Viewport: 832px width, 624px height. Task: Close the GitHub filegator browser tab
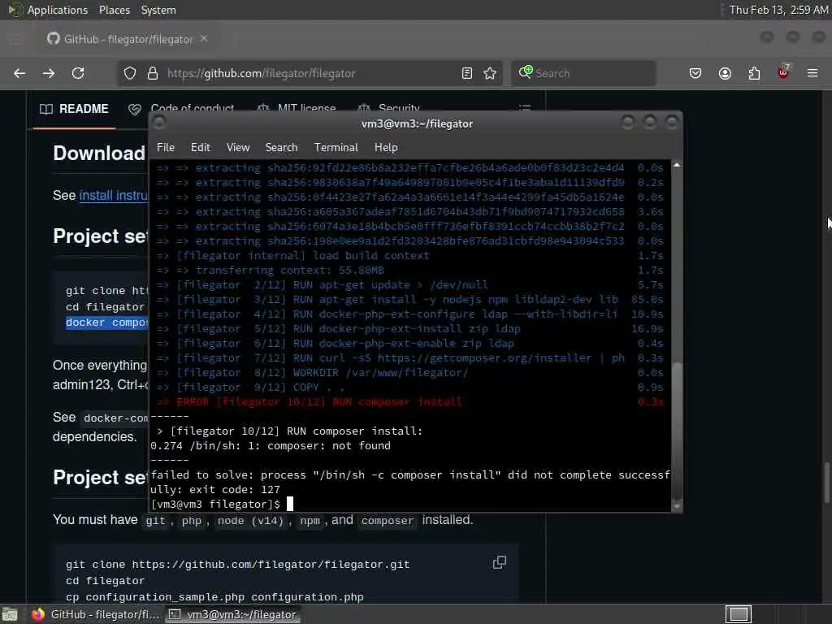[204, 39]
